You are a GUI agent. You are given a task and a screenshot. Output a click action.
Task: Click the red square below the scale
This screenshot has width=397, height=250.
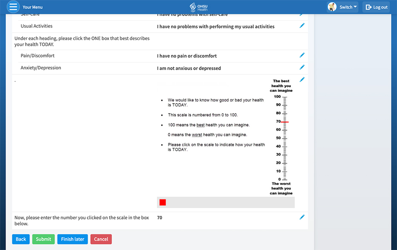[x=163, y=202]
